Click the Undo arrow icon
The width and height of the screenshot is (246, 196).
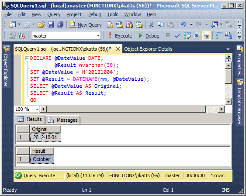[x=183, y=24]
